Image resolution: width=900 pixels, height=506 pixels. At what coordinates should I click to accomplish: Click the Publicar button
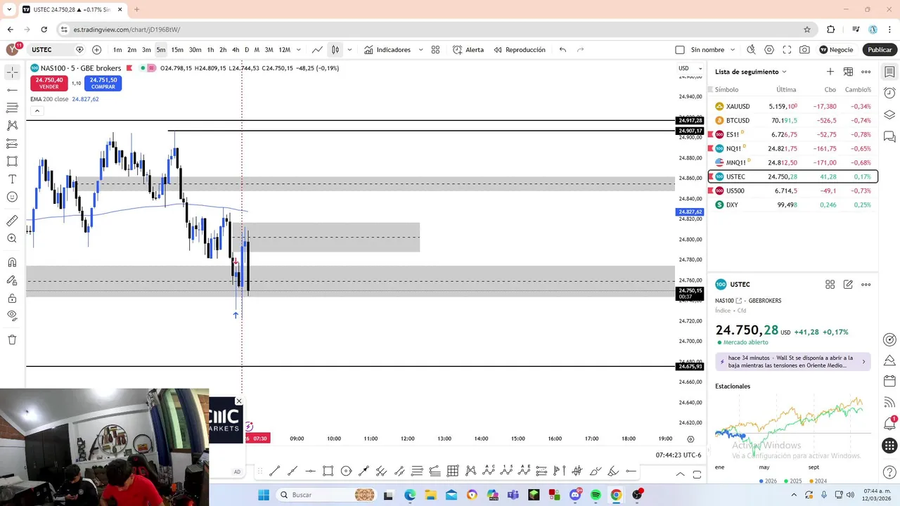pyautogui.click(x=880, y=50)
